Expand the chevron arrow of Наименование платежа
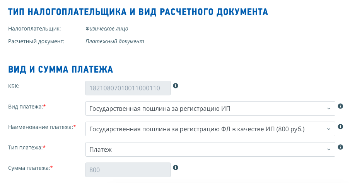The image size is (350, 183). pos(329,129)
